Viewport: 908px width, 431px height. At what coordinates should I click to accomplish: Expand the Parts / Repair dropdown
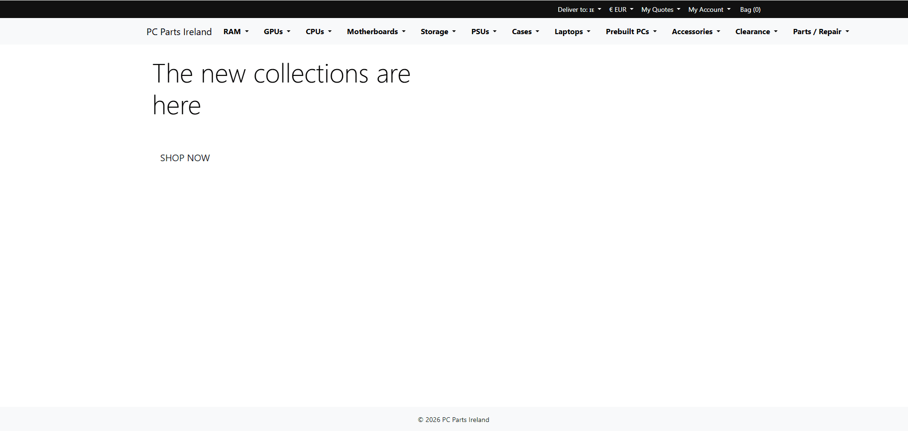click(x=821, y=32)
